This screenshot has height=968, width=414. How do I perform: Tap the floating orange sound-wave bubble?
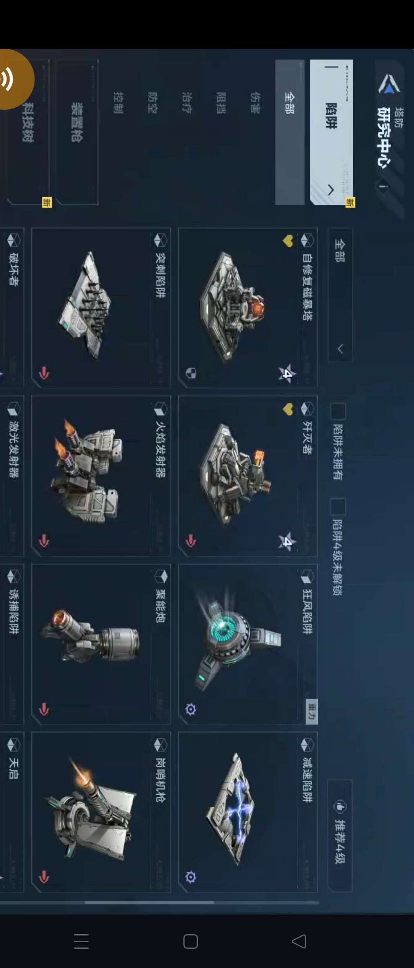click(11, 79)
